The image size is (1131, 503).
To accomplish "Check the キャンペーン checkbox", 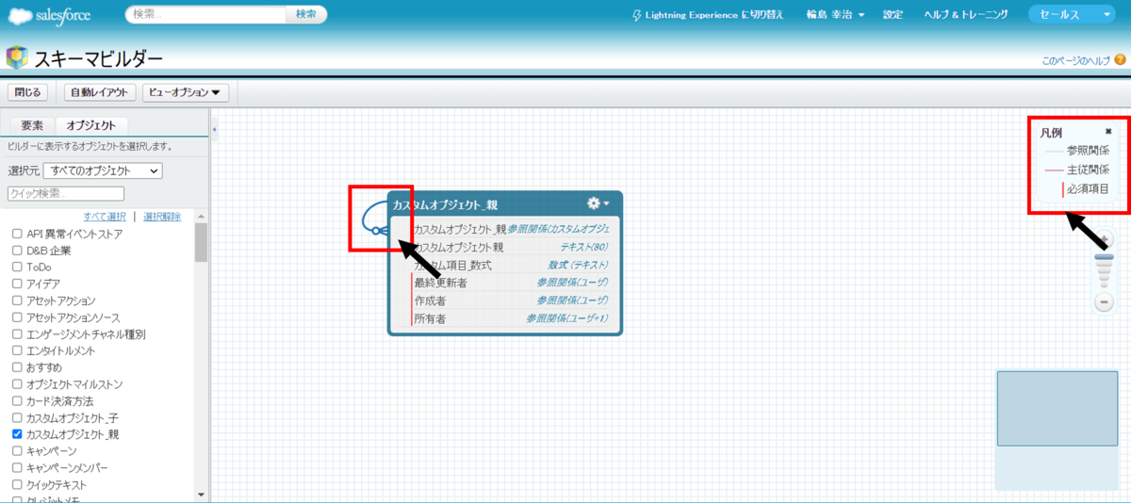I will tap(17, 451).
